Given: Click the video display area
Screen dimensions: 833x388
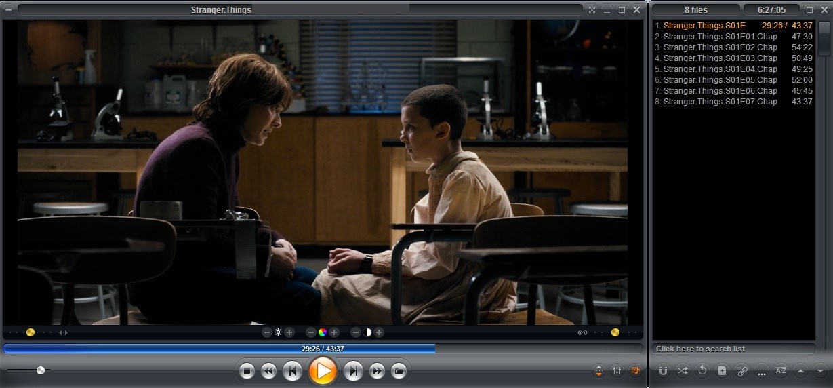Looking at the screenshot, I should click(323, 172).
